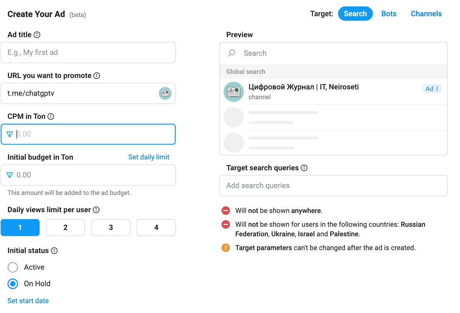
Task: Click the Set start date link
Action: [28, 301]
